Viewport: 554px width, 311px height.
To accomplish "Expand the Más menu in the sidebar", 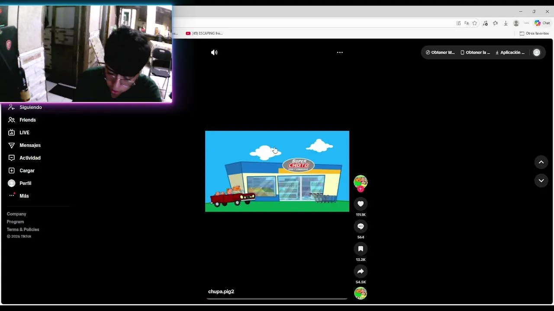I will tap(19, 196).
